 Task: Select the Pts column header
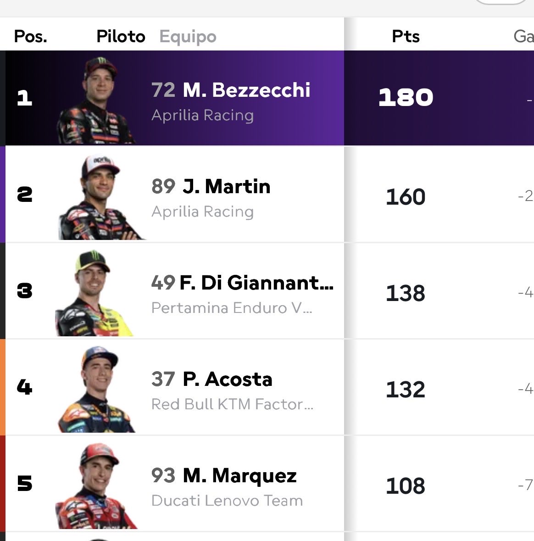pyautogui.click(x=406, y=36)
